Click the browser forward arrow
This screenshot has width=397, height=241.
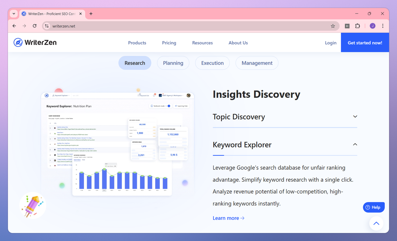click(24, 26)
